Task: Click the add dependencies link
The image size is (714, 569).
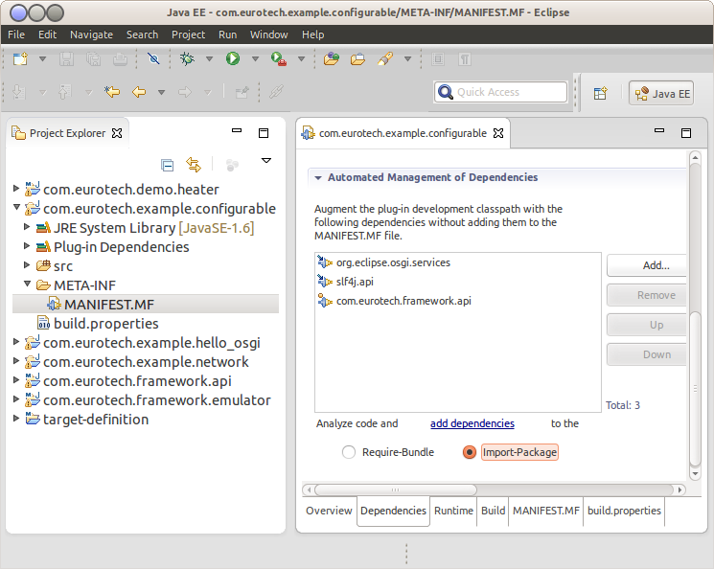Action: 472,423
